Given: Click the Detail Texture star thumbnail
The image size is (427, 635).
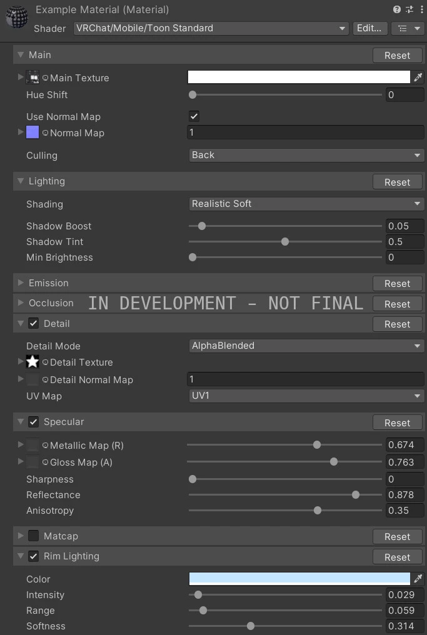Looking at the screenshot, I should (x=33, y=362).
